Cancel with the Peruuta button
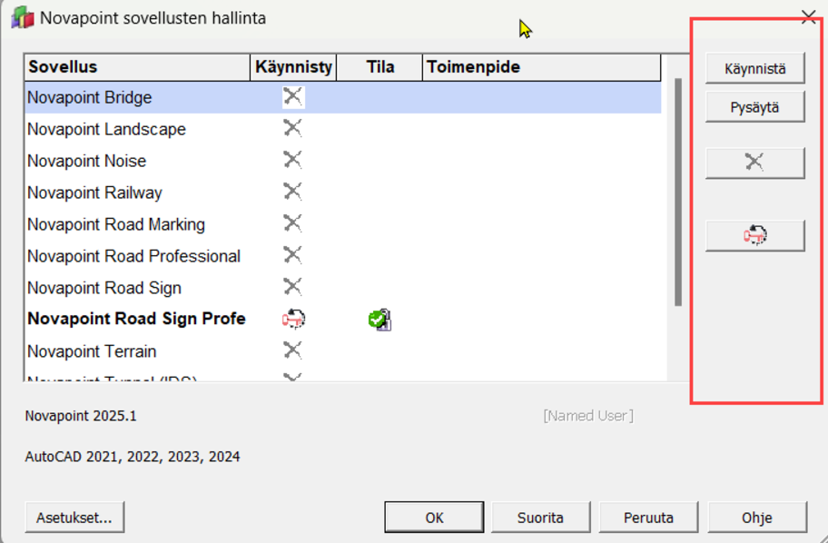The height and width of the screenshot is (543, 828). (x=648, y=518)
